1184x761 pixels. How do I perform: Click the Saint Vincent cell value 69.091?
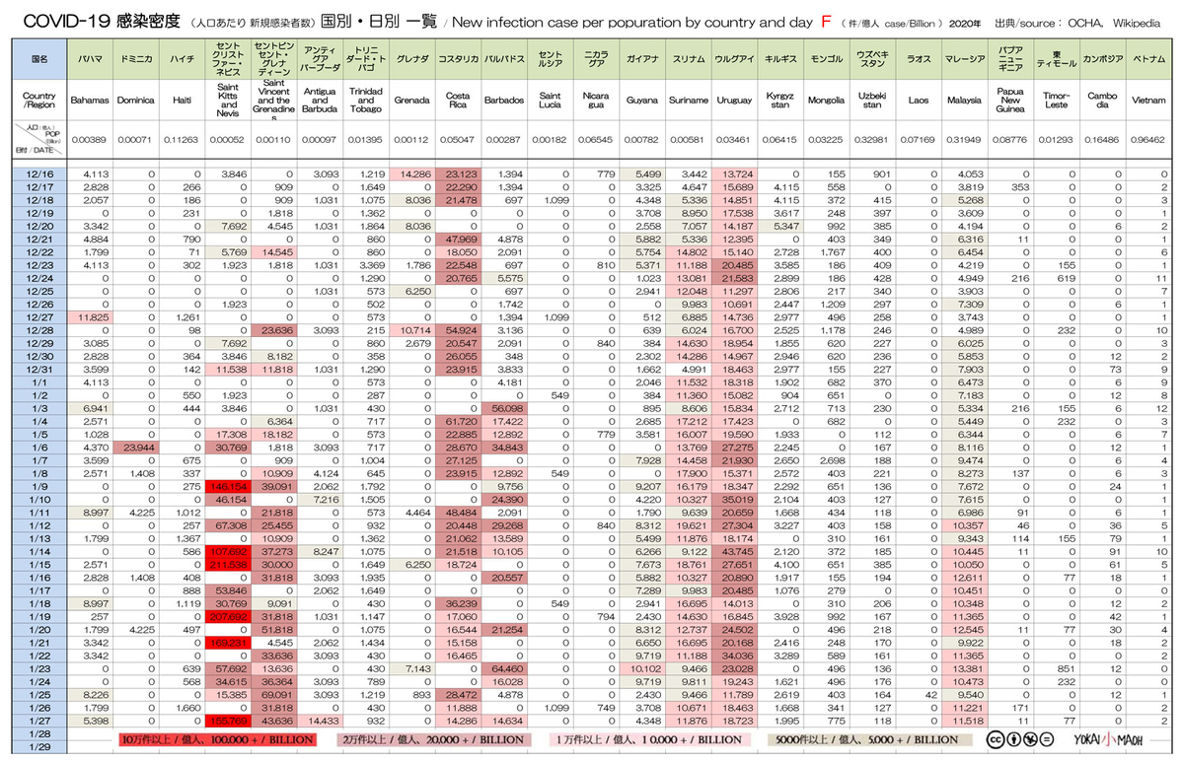coord(272,694)
